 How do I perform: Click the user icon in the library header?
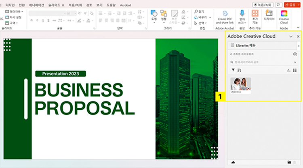point(295,54)
